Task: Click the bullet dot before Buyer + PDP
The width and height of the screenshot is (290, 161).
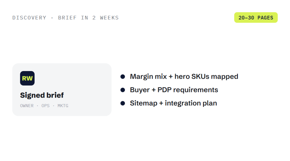Action: (x=123, y=90)
